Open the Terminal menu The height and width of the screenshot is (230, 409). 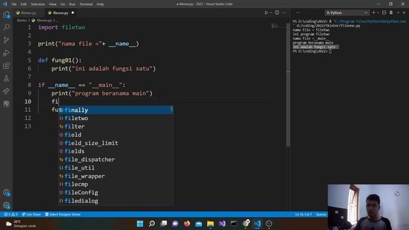[x=86, y=4]
